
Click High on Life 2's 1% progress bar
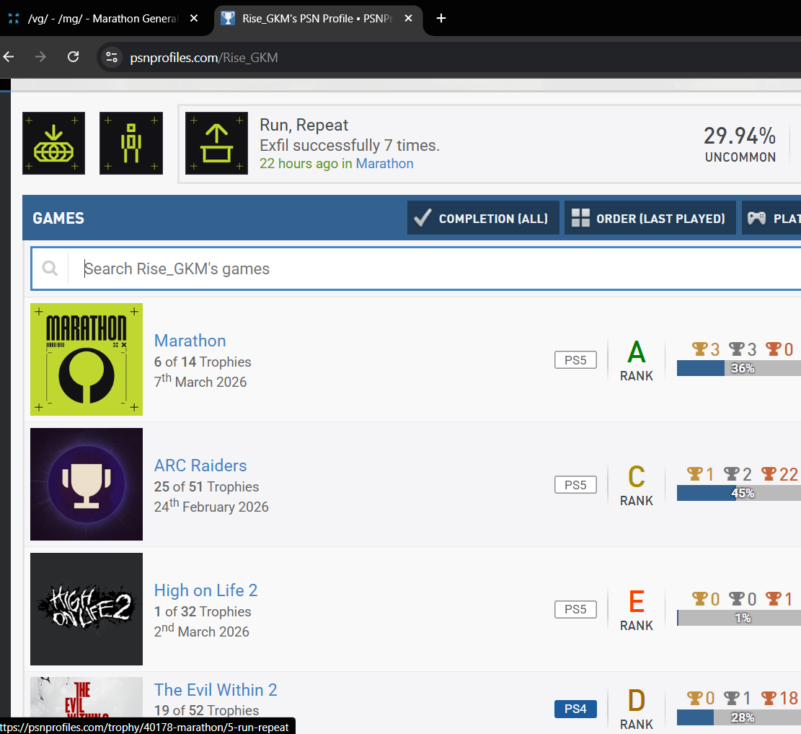click(739, 618)
